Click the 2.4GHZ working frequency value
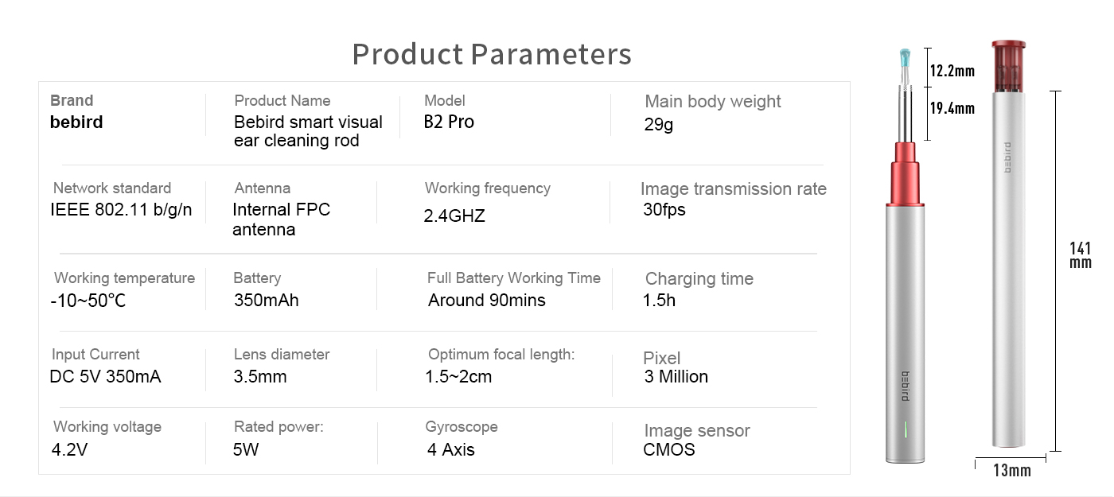Screen dimensions: 1114x497 [454, 216]
